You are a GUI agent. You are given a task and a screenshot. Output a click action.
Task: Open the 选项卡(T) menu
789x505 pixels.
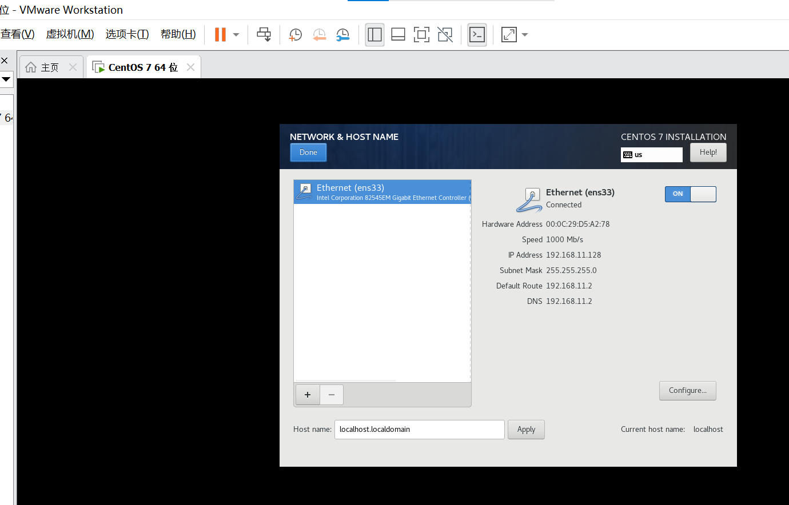[127, 34]
